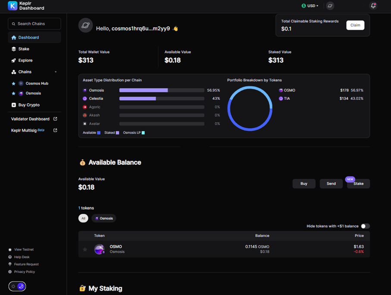This screenshot has width=391, height=295.
Task: Click the Token column header
Action: coord(99,236)
